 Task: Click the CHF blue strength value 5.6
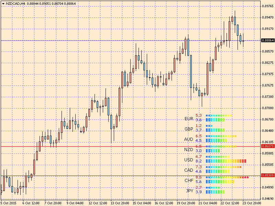click(x=199, y=182)
